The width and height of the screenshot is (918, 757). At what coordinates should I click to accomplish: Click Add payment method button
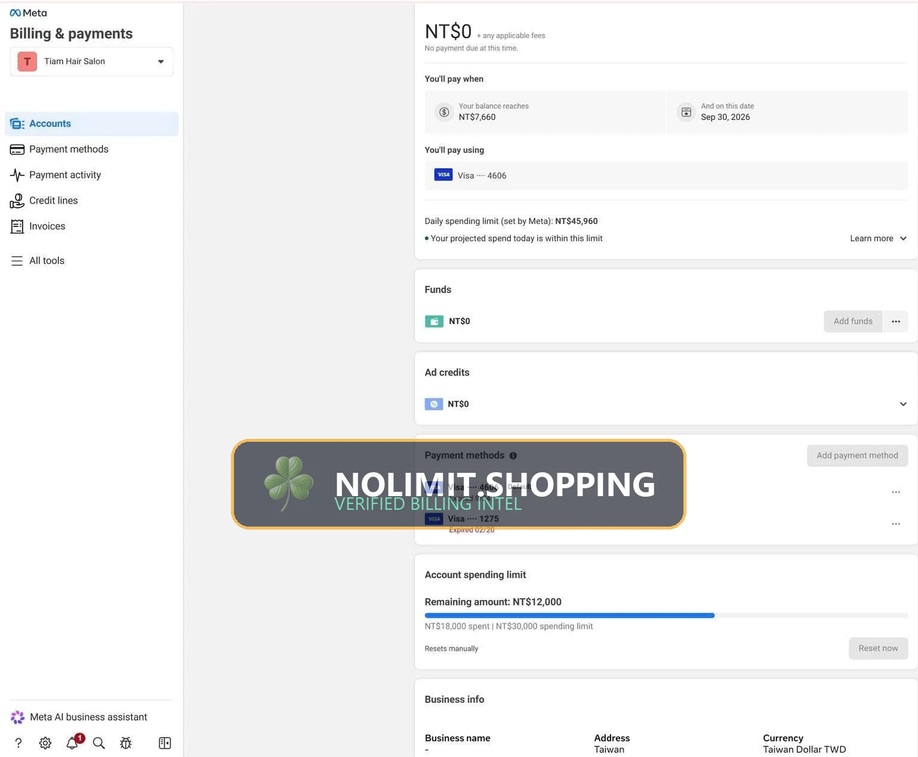click(x=857, y=456)
